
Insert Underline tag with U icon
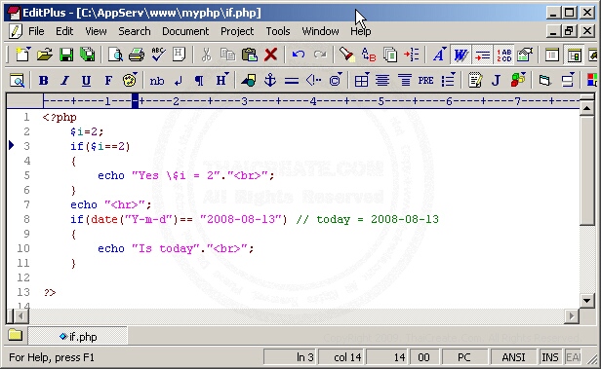(86, 80)
